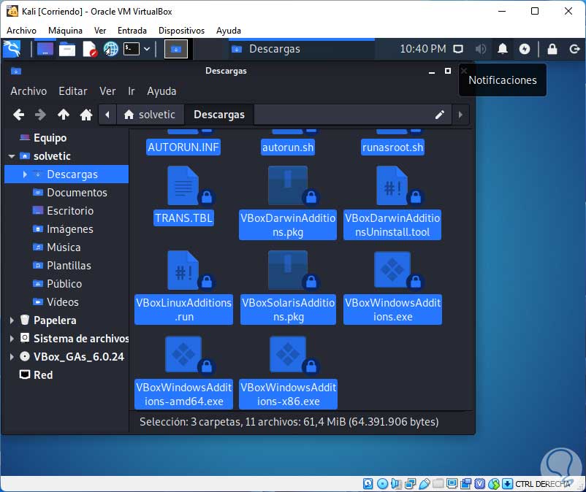Image resolution: width=586 pixels, height=492 pixels.
Task: Open the power manager icon
Action: click(x=525, y=49)
